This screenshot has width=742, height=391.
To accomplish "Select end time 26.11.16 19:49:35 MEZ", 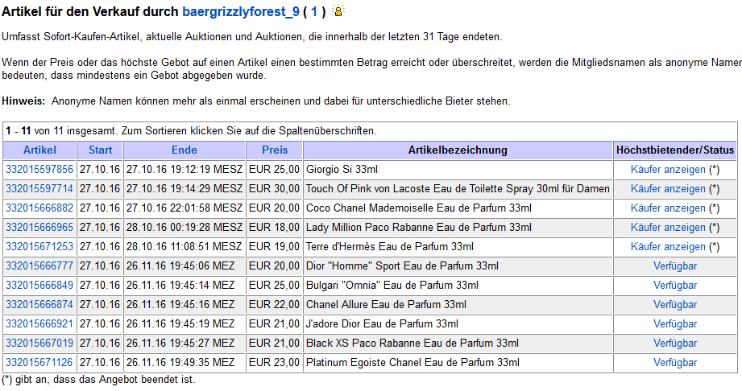I will click(x=180, y=363).
